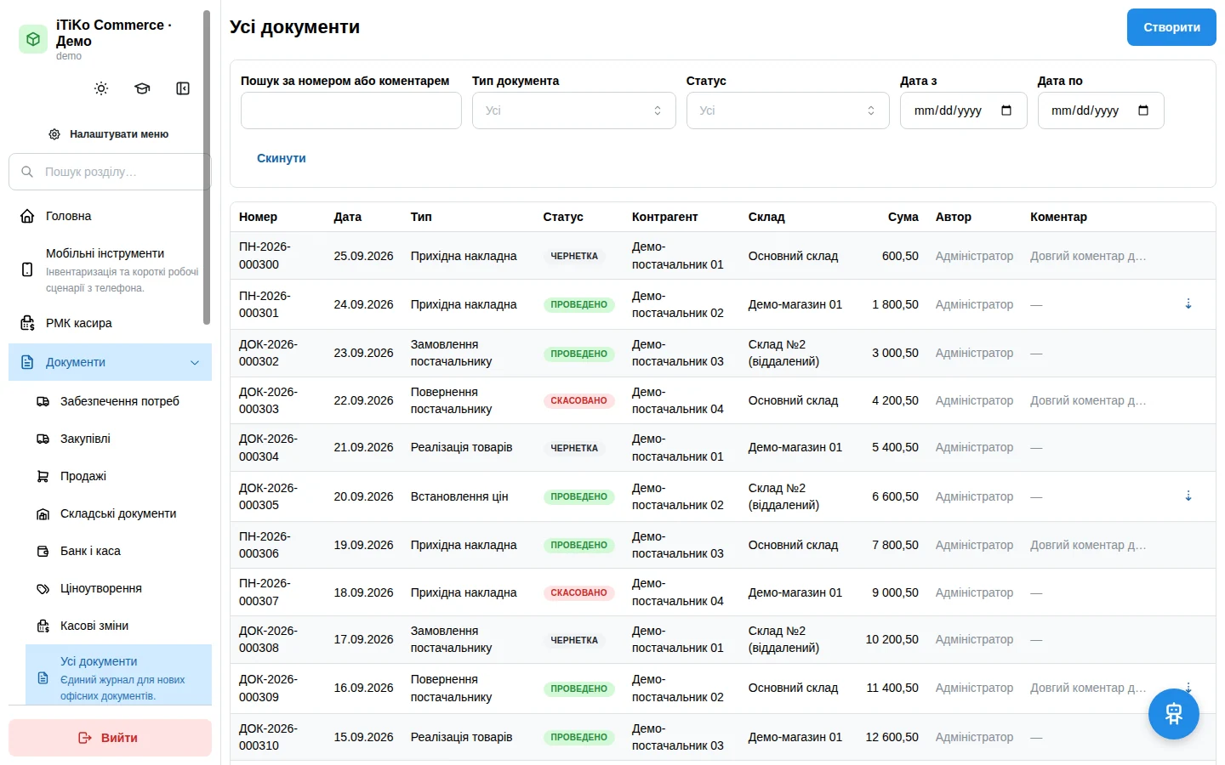Click ЧЕРНЕТКА status badge in row ДОК-2026-000304
Screen dimensions: 1225x765
point(574,448)
